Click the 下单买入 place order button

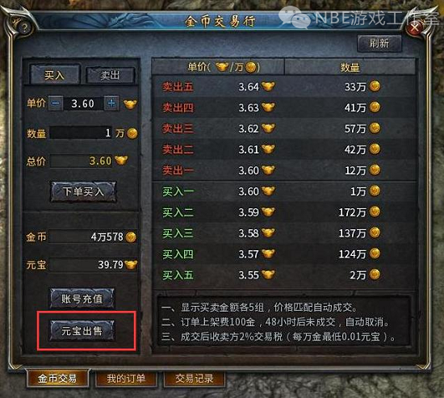[83, 192]
